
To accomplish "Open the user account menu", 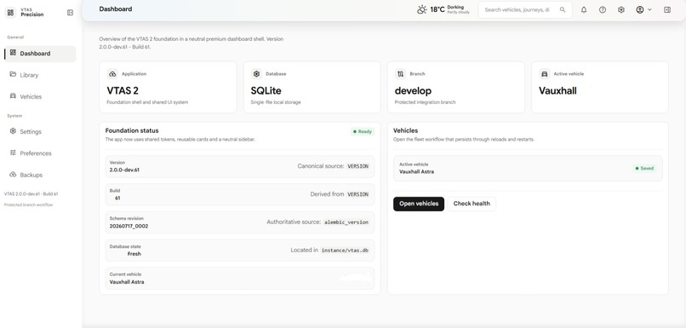I will [x=643, y=9].
